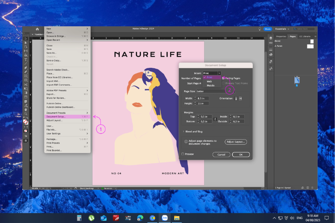The width and height of the screenshot is (335, 223).
Task: Check the Primary Text Frame option
Action: [223, 83]
